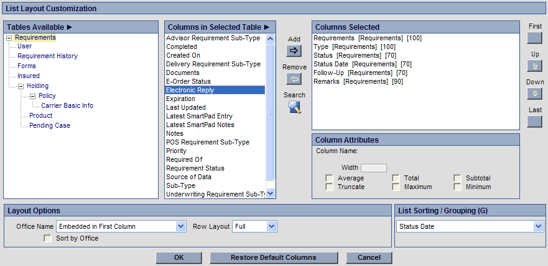Click the Up arrow button
The image size is (548, 266).
534,66
